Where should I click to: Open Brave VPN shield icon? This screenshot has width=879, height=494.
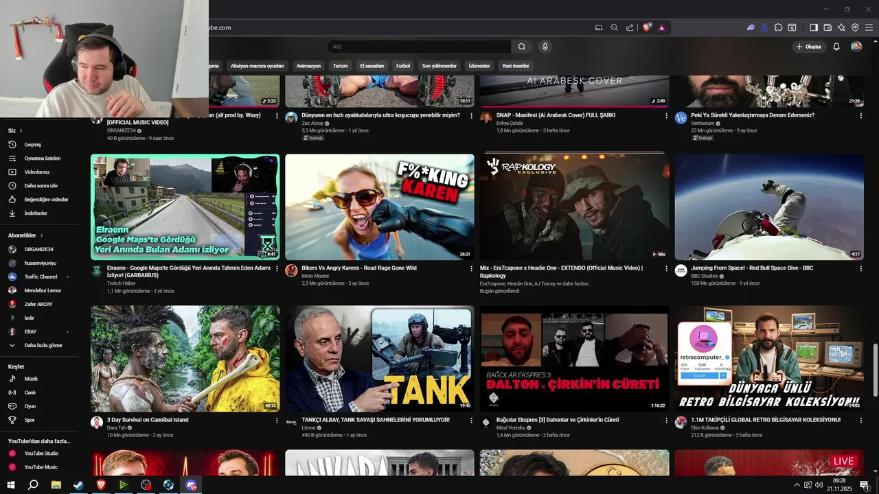click(855, 27)
